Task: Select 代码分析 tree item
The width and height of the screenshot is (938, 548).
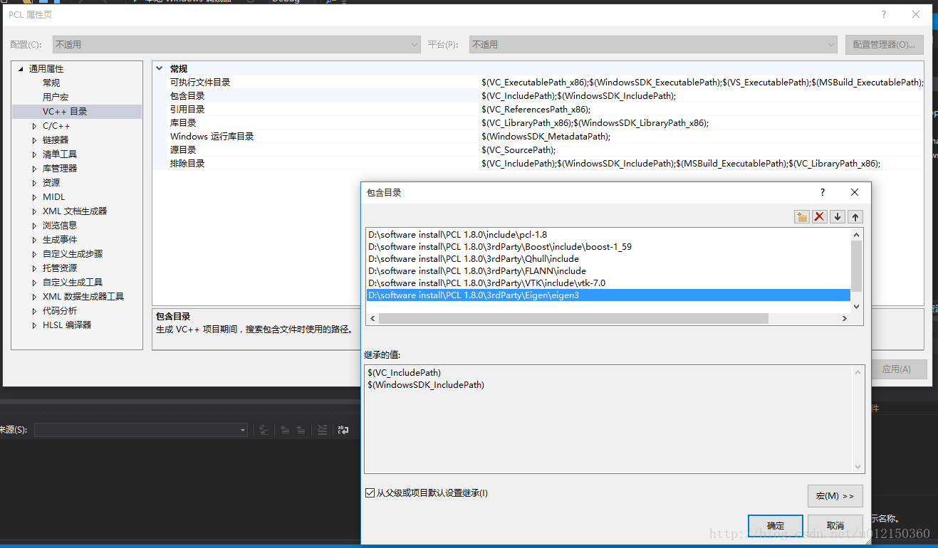Action: pyautogui.click(x=60, y=311)
